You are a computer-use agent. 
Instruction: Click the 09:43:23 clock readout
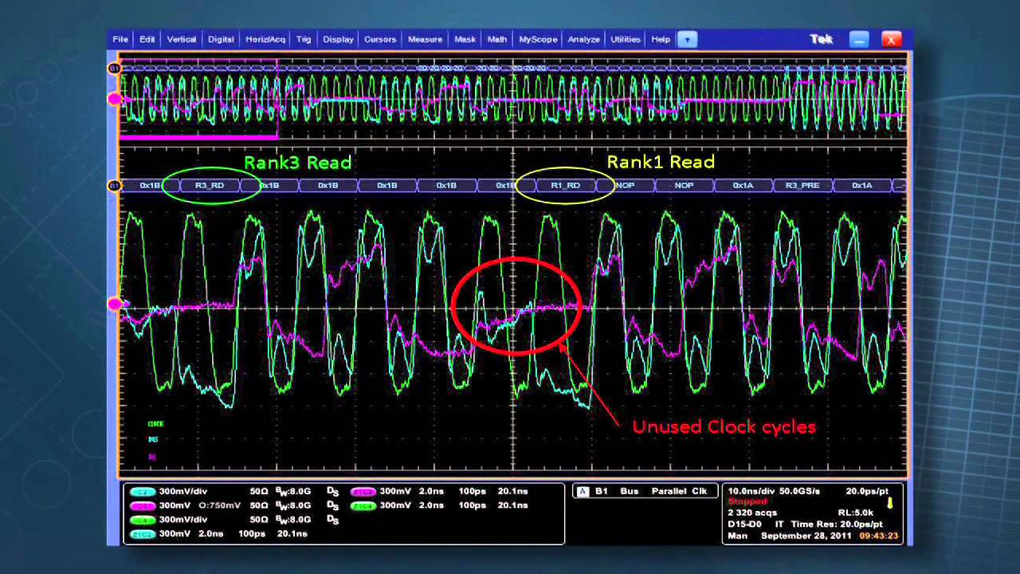pyautogui.click(x=879, y=536)
